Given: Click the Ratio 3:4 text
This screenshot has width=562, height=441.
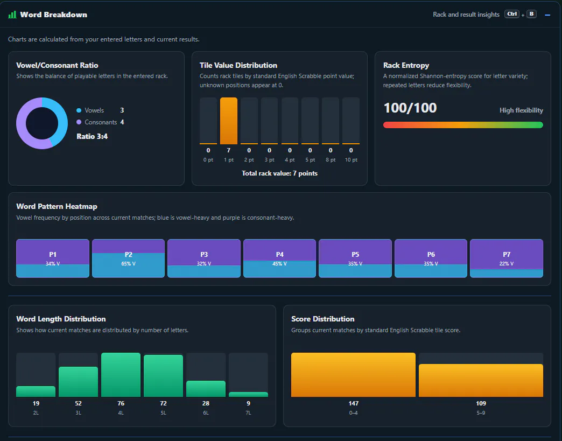Looking at the screenshot, I should coord(92,136).
